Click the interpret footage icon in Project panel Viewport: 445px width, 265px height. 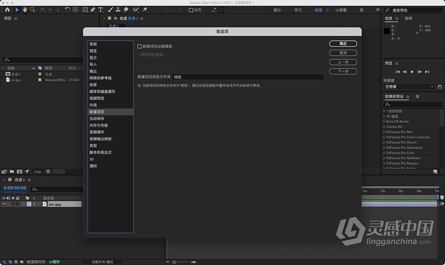pos(4,171)
